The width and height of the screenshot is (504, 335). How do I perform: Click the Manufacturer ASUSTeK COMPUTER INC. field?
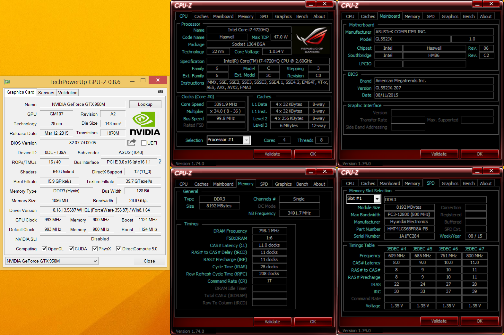point(434,32)
